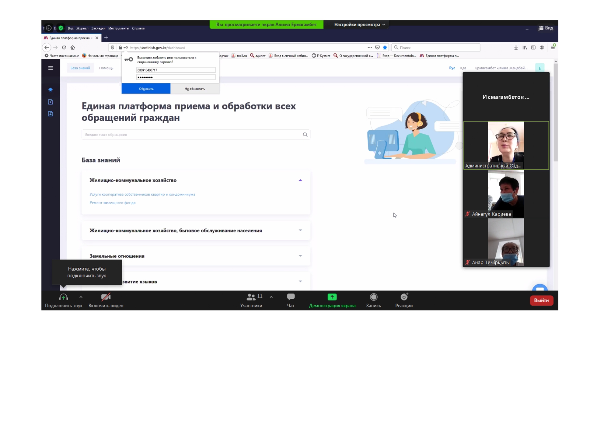Viewport: 599px width, 423px height.
Task: Open the Firefox account icon
Action: point(542,47)
